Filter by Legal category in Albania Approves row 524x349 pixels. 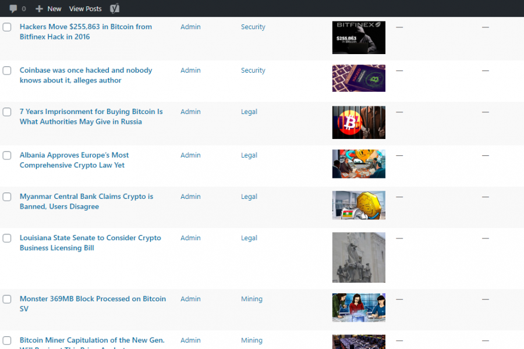(x=249, y=155)
